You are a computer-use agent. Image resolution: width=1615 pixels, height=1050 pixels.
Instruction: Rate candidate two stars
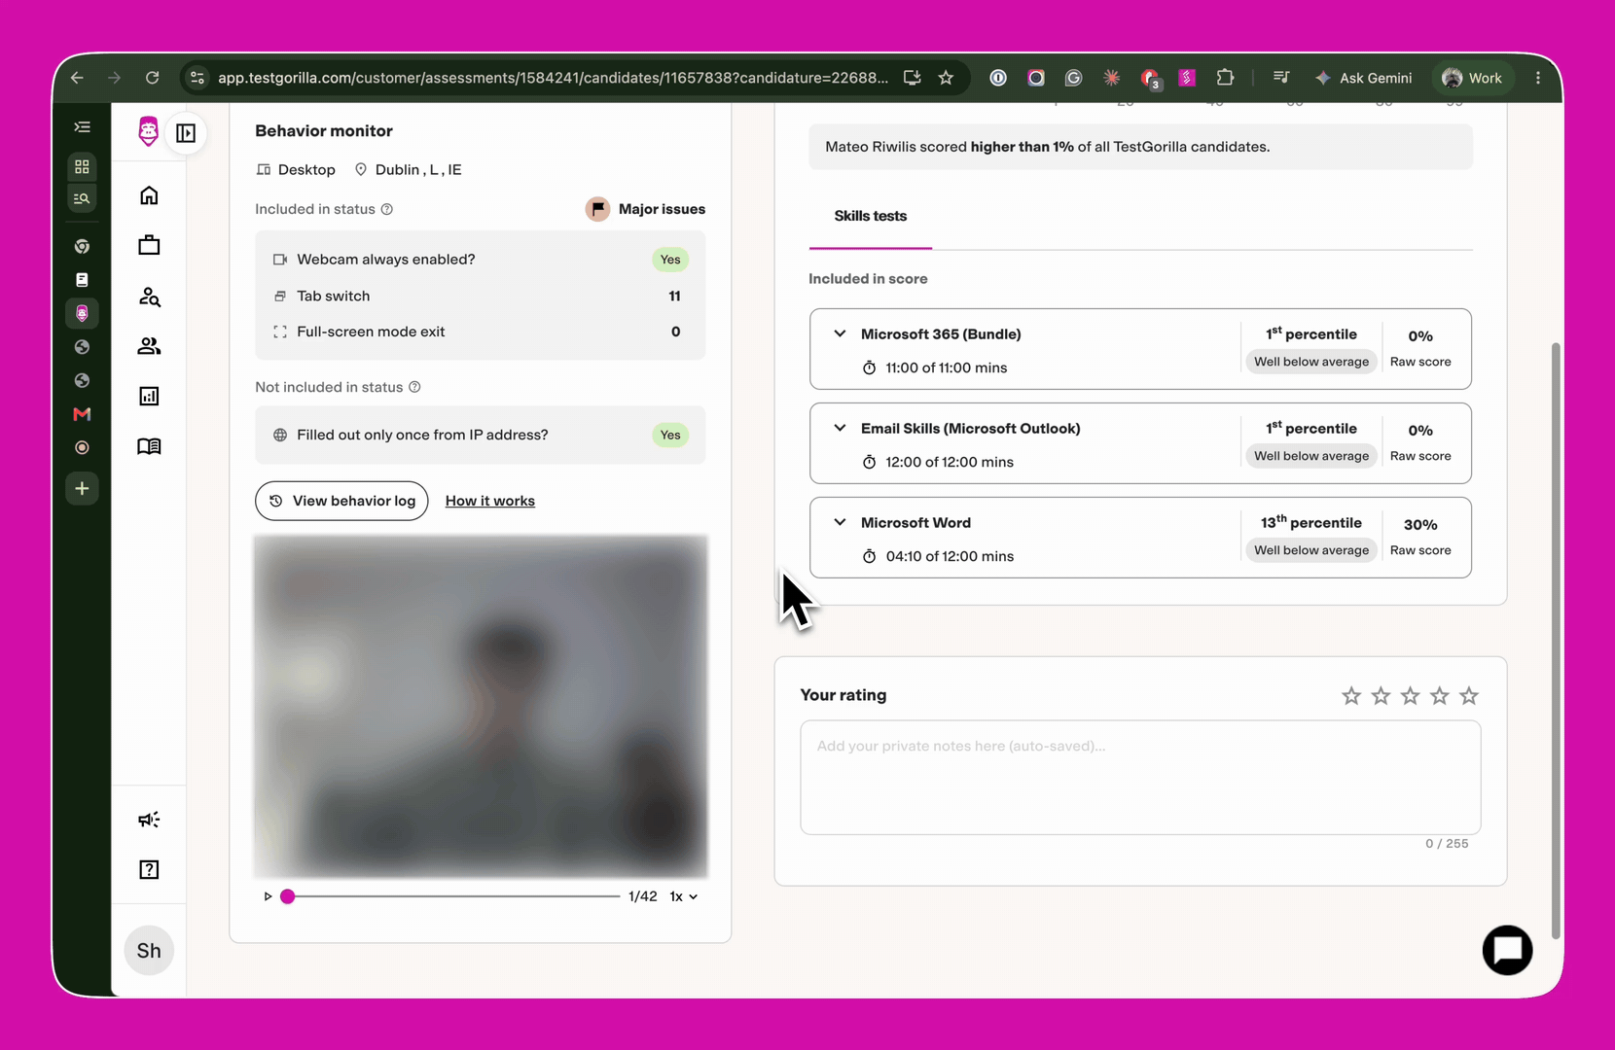click(x=1381, y=695)
